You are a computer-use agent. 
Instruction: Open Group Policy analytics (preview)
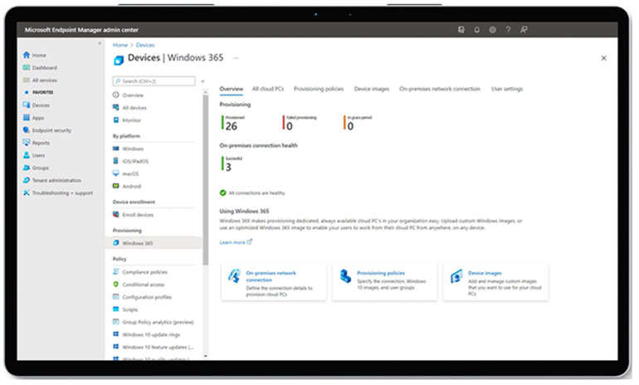(153, 322)
